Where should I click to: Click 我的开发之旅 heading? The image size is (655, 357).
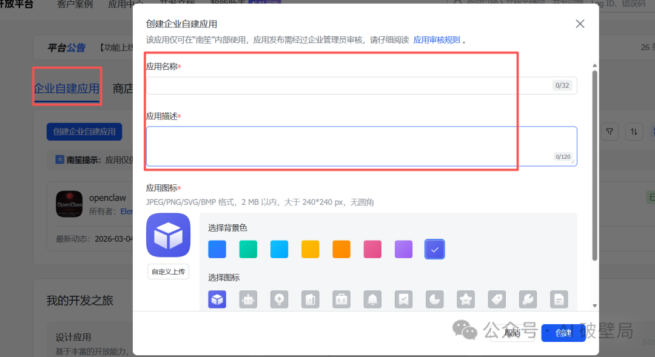pos(80,300)
